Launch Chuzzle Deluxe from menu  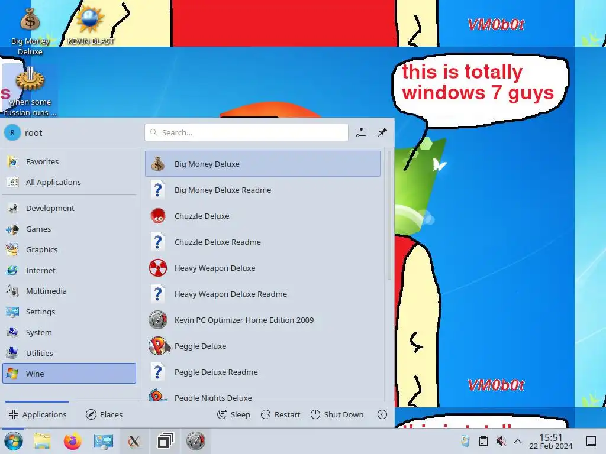tap(262, 216)
